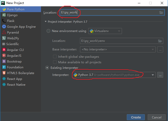
Task: Click the Web2Py icon
Action: (4, 38)
